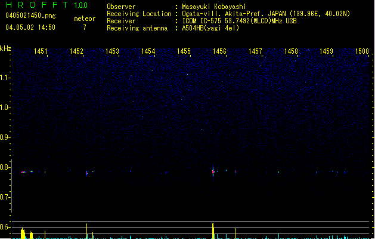375x239 pixels.
Task: Click the meteor echo just after 1452
Action: coord(87,173)
